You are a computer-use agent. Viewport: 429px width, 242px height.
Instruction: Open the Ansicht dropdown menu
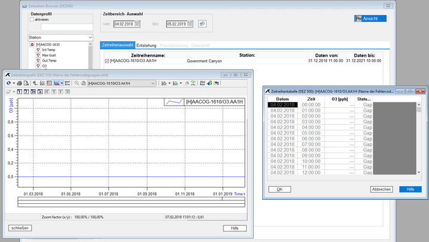coord(371,18)
